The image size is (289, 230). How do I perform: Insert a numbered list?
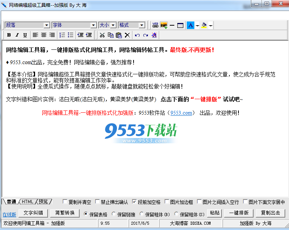tap(62, 35)
